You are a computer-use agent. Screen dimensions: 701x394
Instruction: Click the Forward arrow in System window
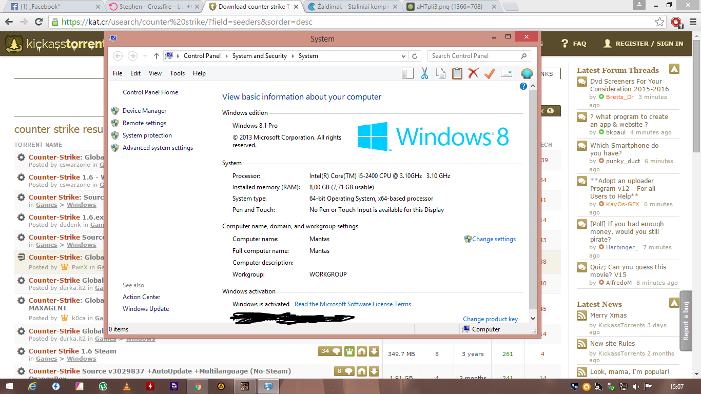132,56
